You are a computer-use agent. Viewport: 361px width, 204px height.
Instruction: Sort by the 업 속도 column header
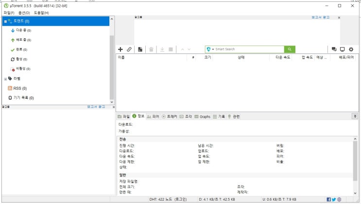(x=303, y=58)
